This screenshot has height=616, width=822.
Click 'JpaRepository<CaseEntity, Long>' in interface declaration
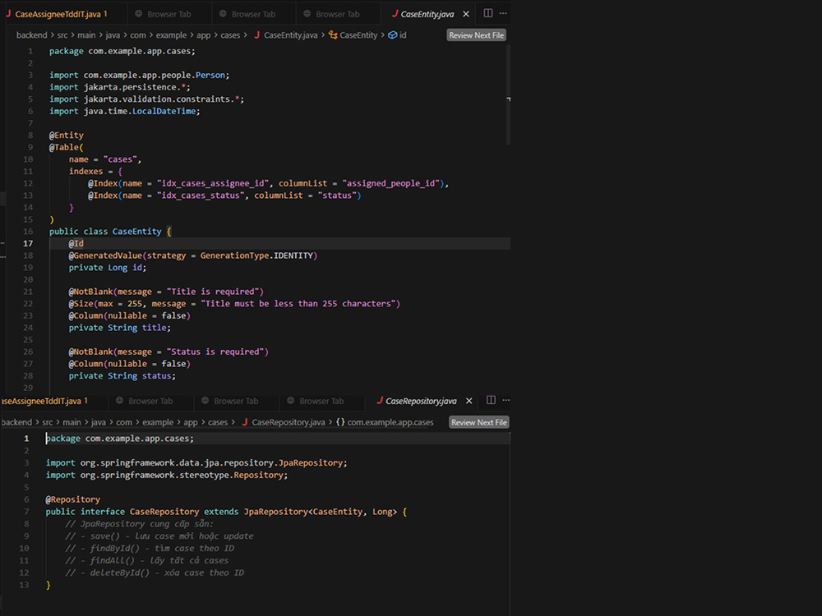point(321,512)
